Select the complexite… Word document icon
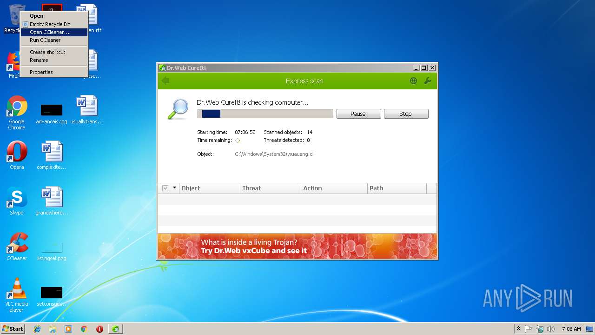Screen dimensions: 595x335 pyautogui.click(x=52, y=155)
